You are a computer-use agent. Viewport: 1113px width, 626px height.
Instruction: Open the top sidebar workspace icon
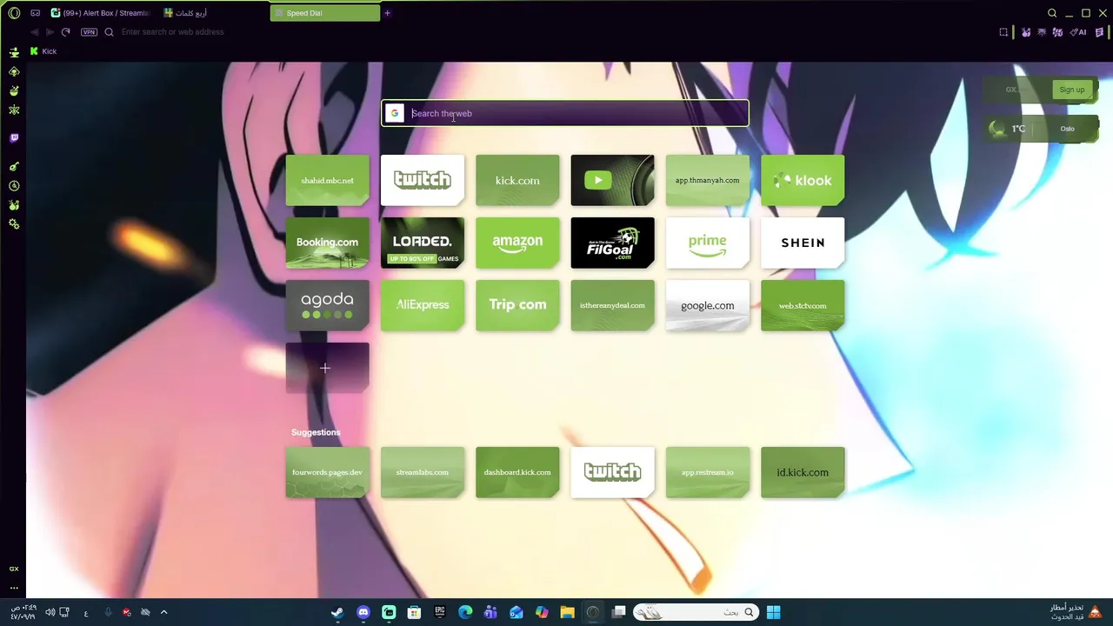[x=14, y=52]
